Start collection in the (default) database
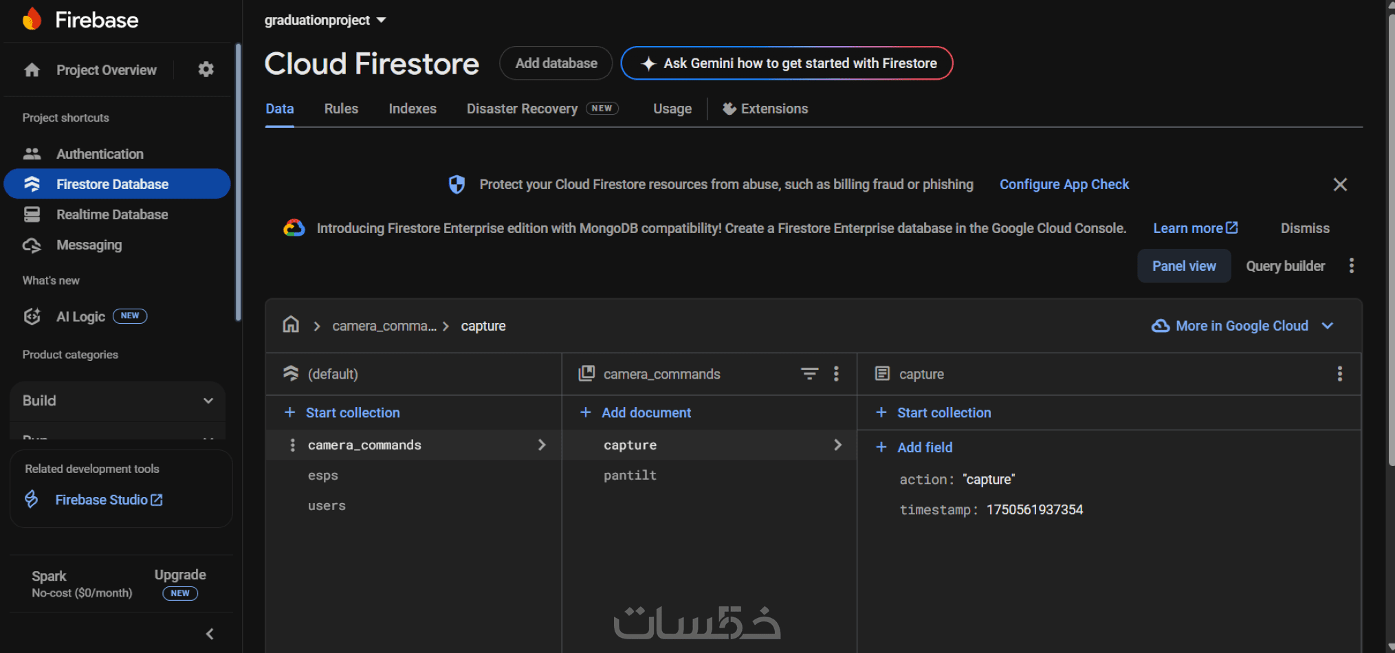Viewport: 1395px width, 653px height. (342, 412)
